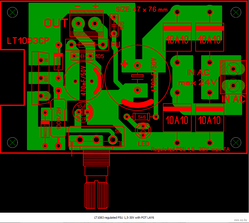Screen dimensions: 249x223
Task: Click the "max 24V" text
Action: coord(198,82)
